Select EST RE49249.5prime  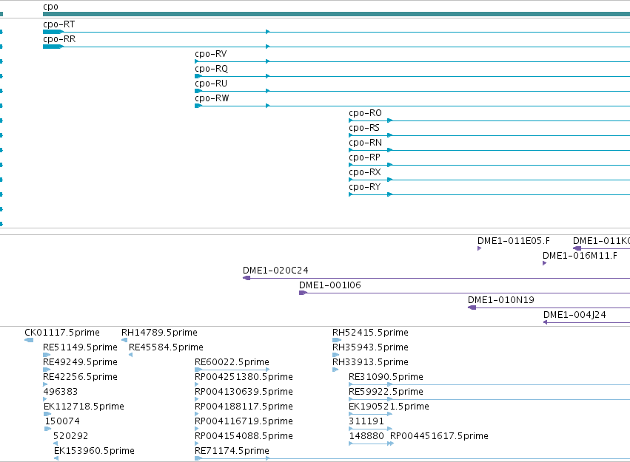(80, 362)
